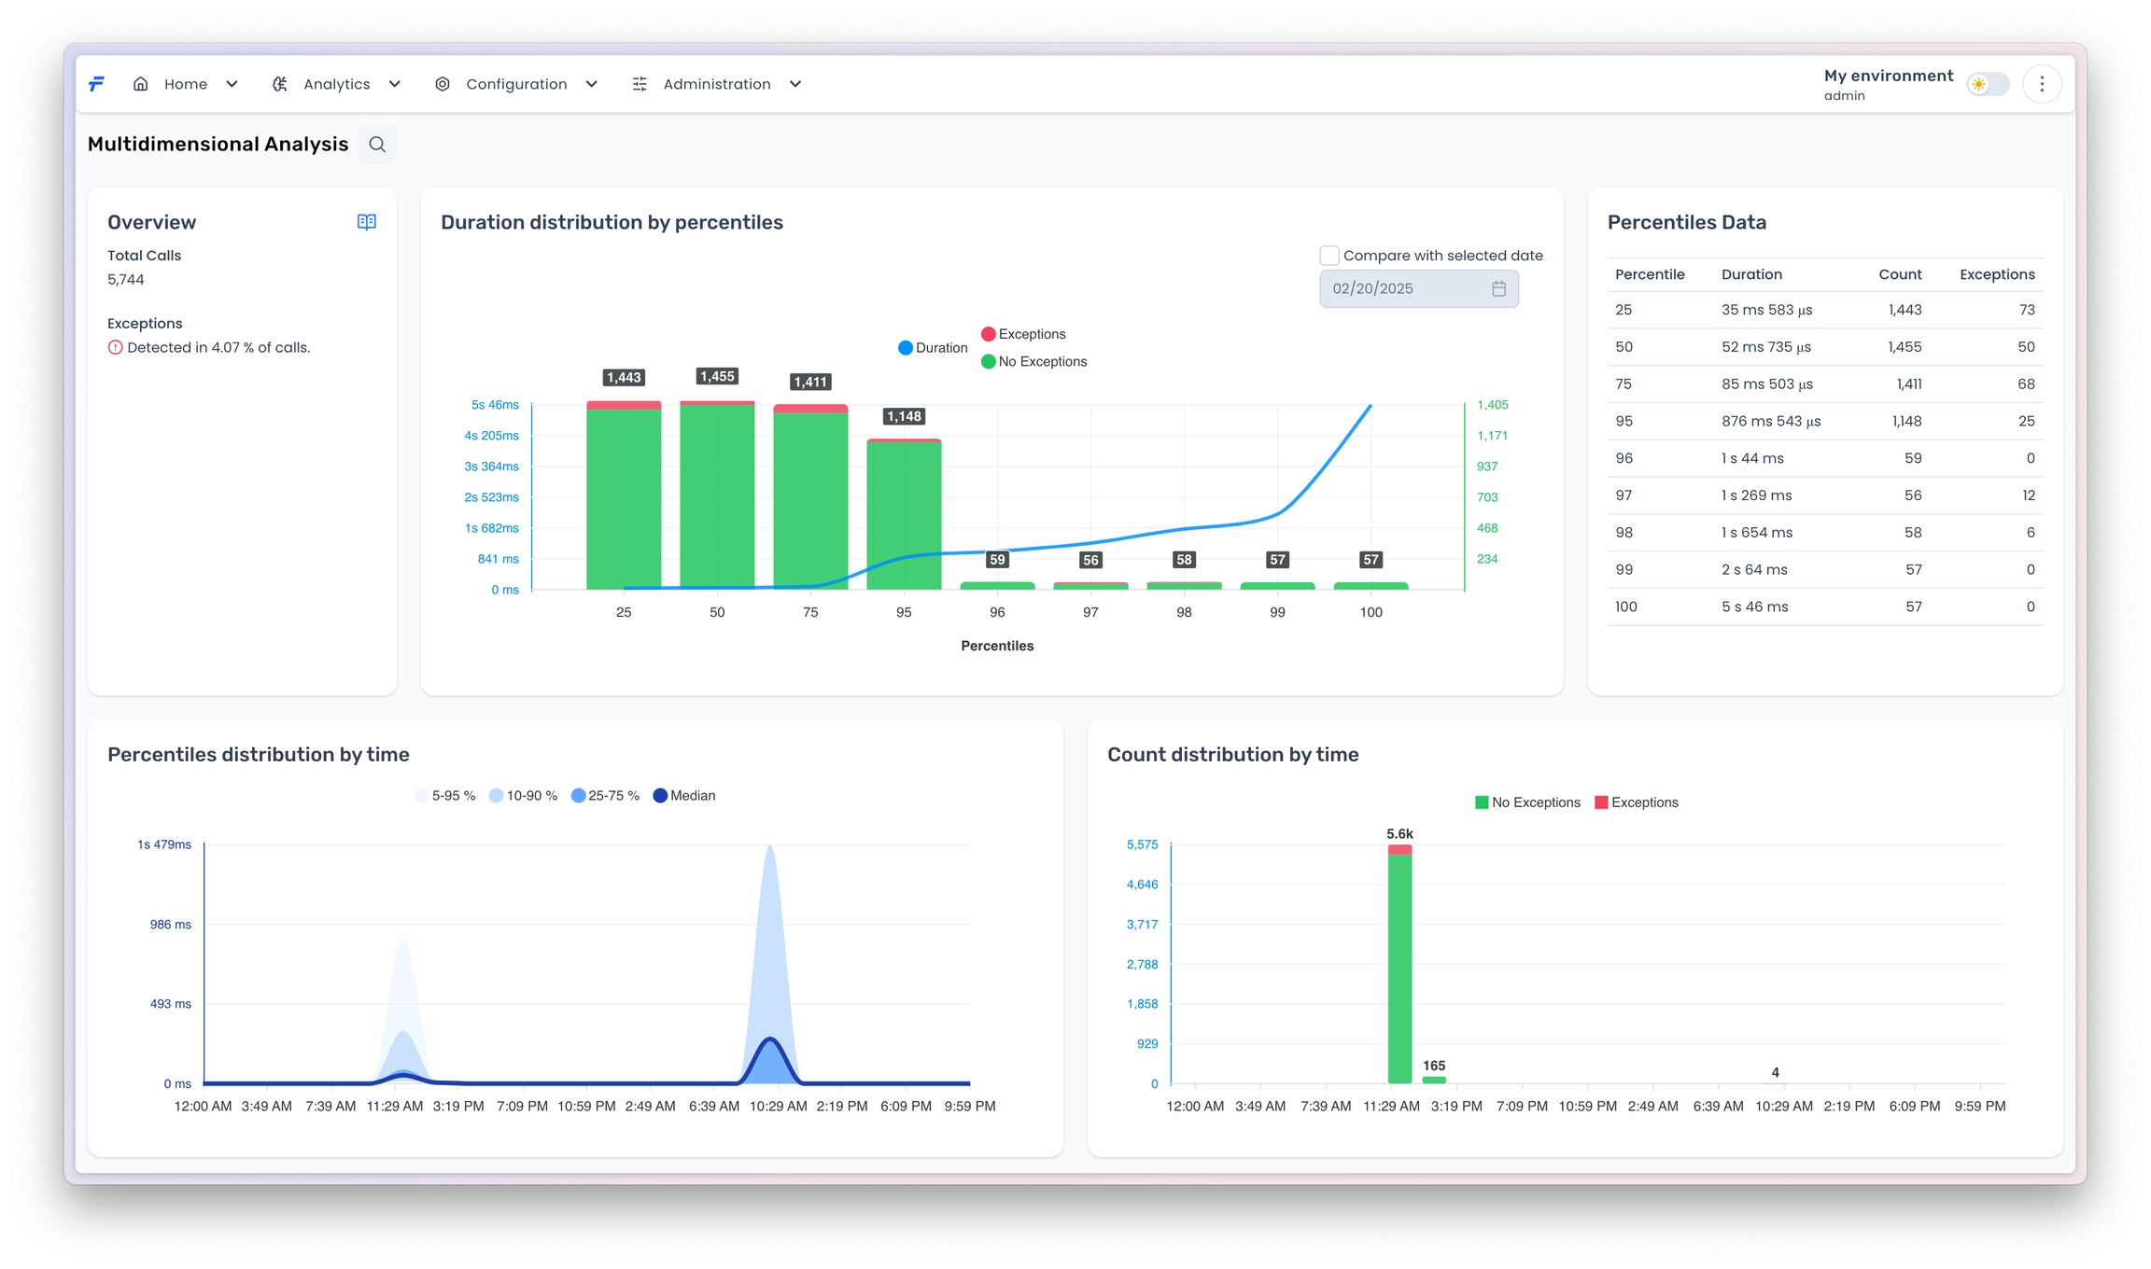Click the calendar icon in date field
The image size is (2151, 1269).
pos(1498,288)
